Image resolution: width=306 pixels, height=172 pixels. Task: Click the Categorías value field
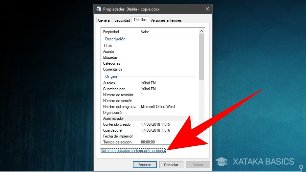click(x=166, y=63)
